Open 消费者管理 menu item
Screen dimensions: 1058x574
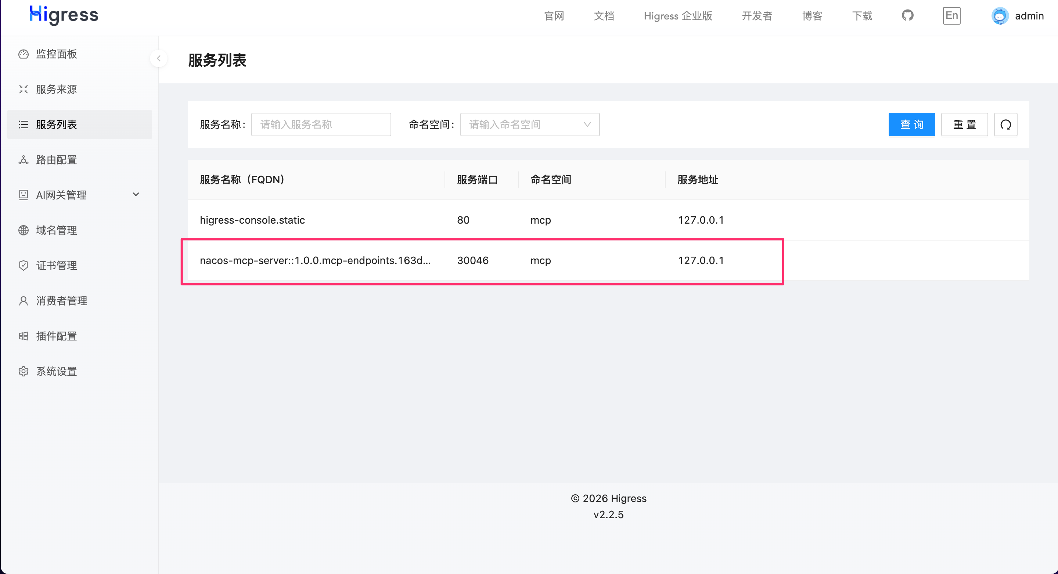tap(79, 301)
